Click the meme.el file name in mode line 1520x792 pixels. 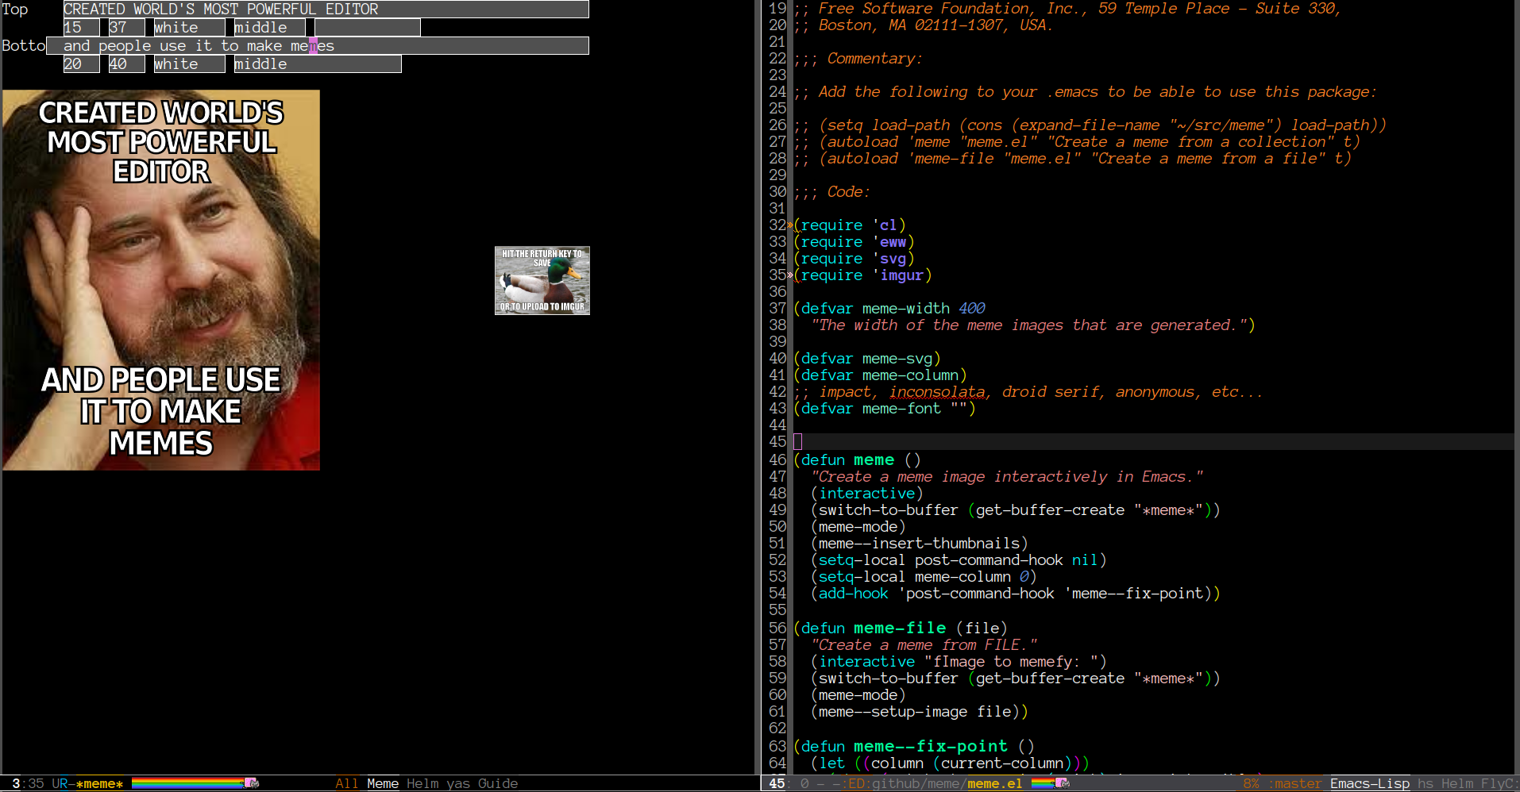(995, 784)
